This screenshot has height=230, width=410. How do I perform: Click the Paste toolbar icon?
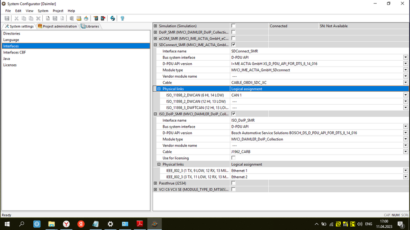31,18
